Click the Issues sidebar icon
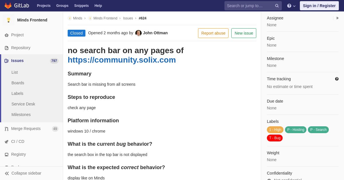344x180 pixels. point(7,61)
